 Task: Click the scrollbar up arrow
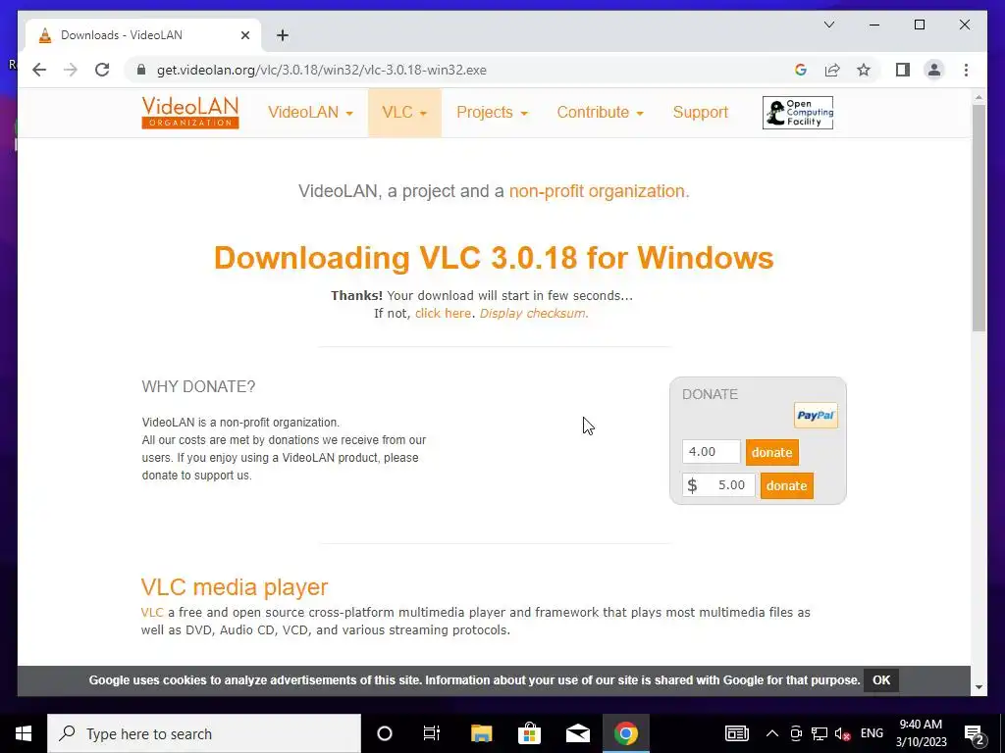979,97
